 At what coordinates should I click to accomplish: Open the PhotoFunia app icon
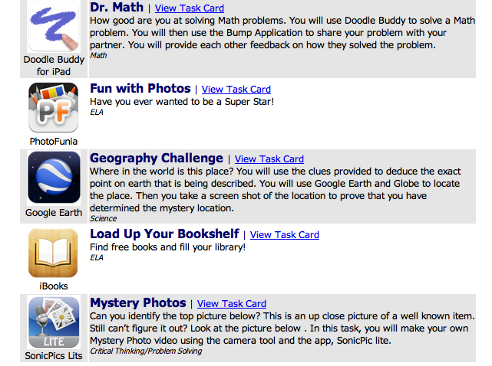[54, 107]
